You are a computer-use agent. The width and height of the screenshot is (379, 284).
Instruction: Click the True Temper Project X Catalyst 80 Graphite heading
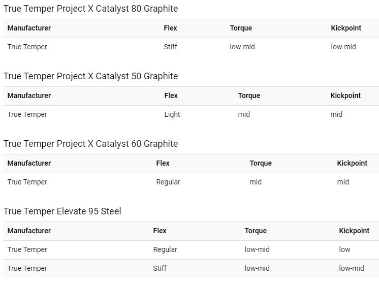coord(90,9)
